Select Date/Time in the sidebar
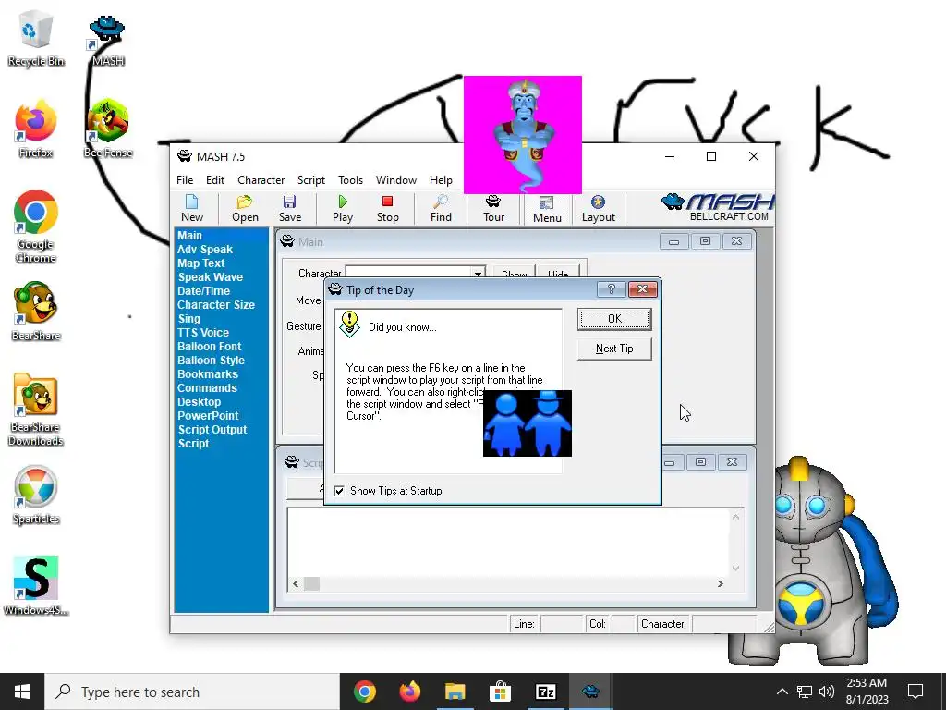 pyautogui.click(x=203, y=291)
